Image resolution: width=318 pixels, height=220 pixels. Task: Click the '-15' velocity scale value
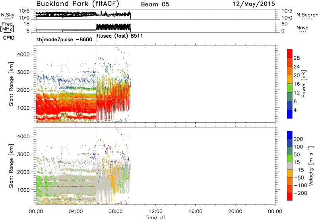[299, 170]
